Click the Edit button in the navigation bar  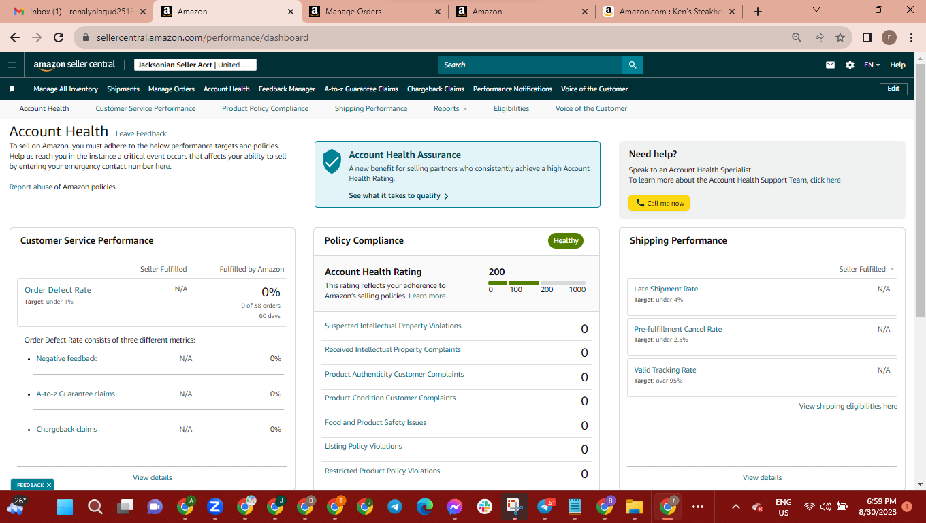893,89
